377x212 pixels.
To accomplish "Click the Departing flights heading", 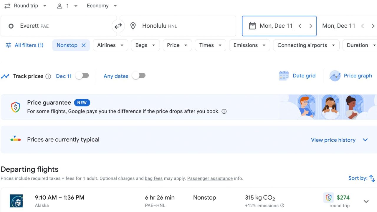I will [30, 169].
